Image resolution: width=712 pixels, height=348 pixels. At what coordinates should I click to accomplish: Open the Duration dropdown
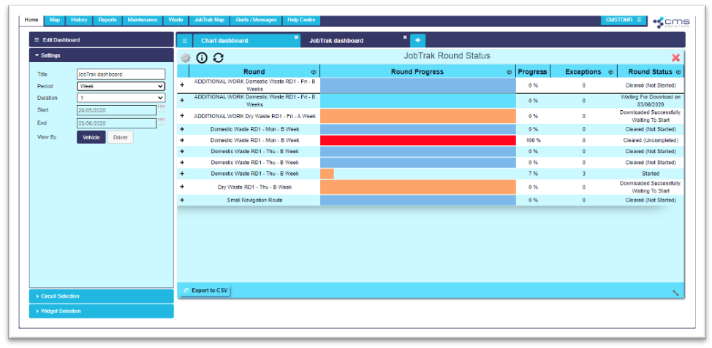click(x=121, y=98)
